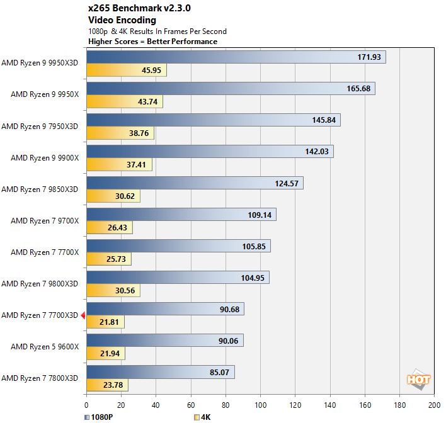Click the 38.76 bar value

139,133
